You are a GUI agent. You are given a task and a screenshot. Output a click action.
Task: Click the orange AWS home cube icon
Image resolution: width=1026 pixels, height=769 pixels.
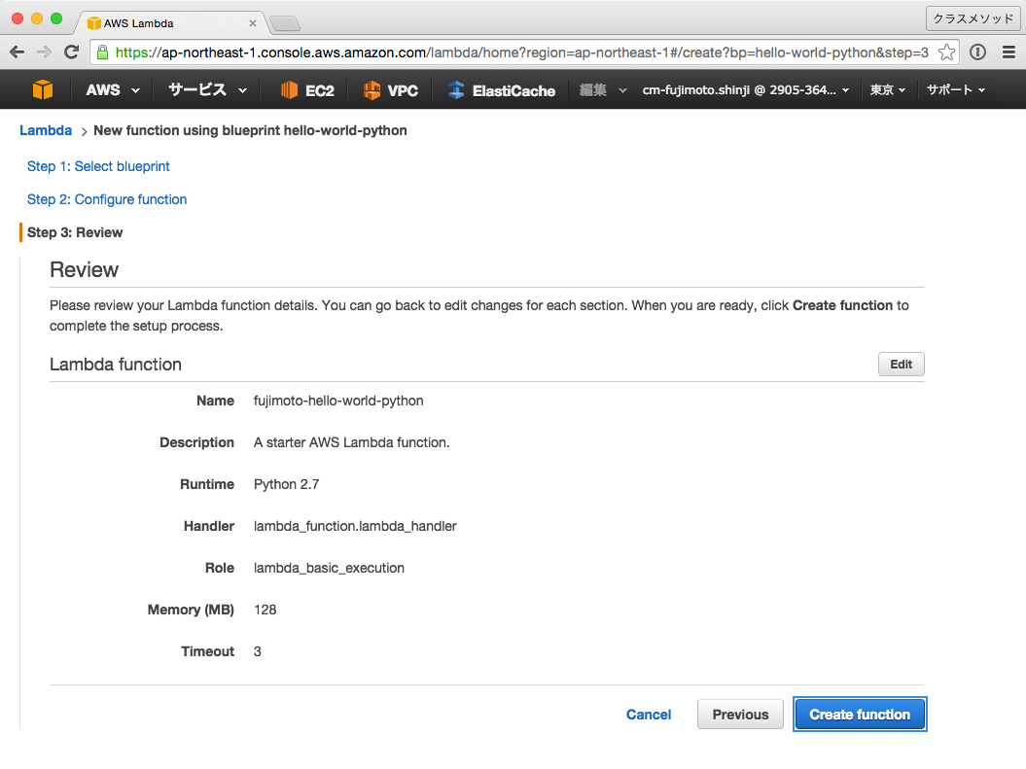42,88
